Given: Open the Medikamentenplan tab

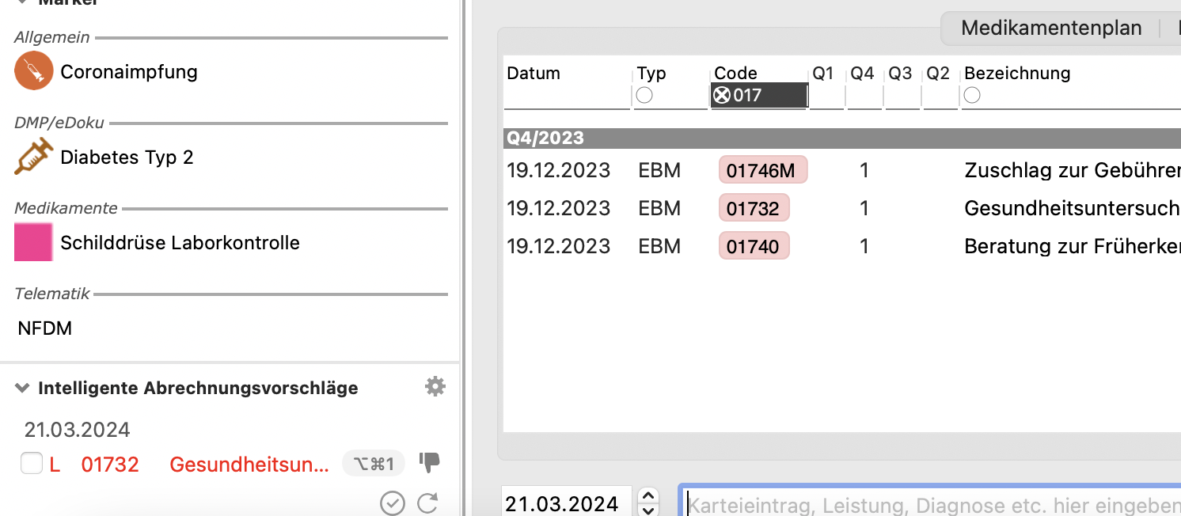Looking at the screenshot, I should pos(1051,28).
